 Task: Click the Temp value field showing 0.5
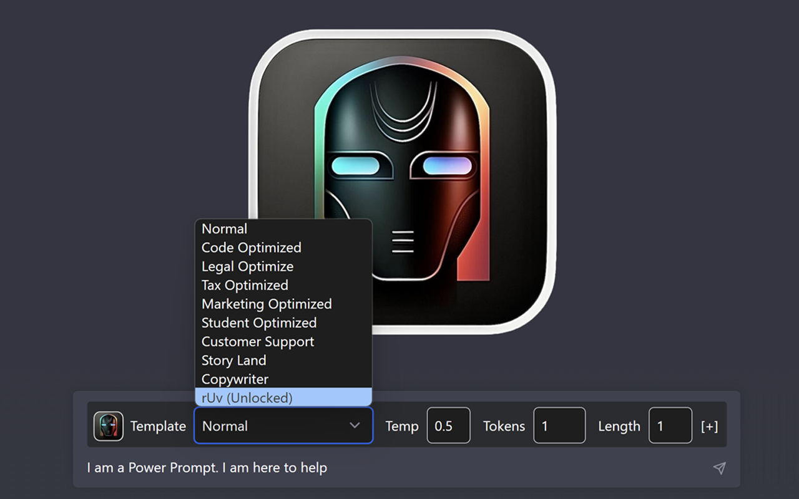[448, 425]
